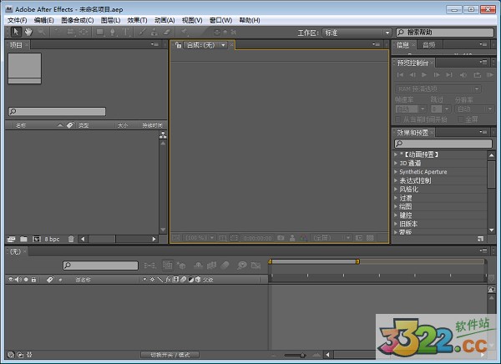
Task: Click the search field in Project panel
Action: pos(57,111)
